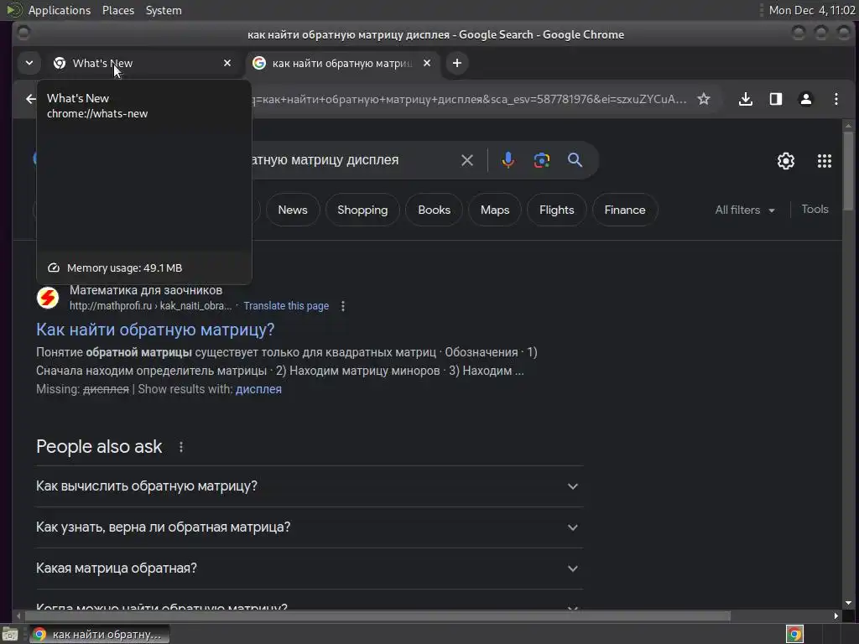Image resolution: width=859 pixels, height=644 pixels.
Task: Click scroll right arrow of horizontal scrollbar
Action: click(x=836, y=616)
